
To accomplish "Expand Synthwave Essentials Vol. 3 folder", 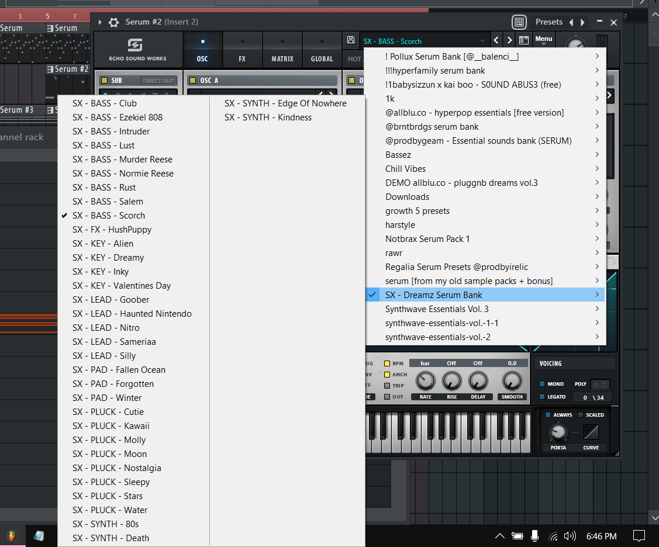I will point(485,309).
